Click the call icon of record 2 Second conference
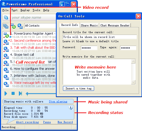The image size is (142, 131). 6,42
